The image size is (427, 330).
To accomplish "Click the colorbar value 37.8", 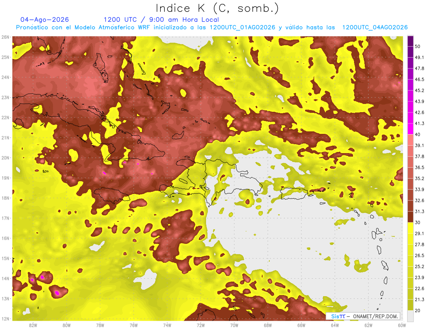I will (x=420, y=156).
